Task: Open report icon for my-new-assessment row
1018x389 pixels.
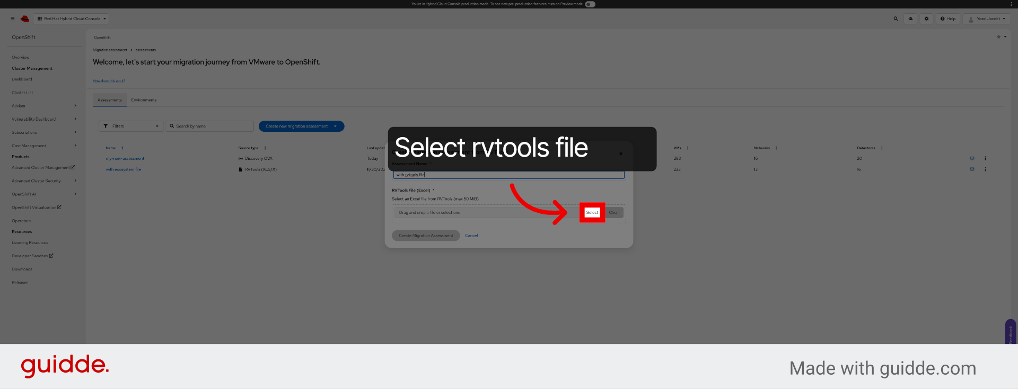Action: (x=972, y=158)
